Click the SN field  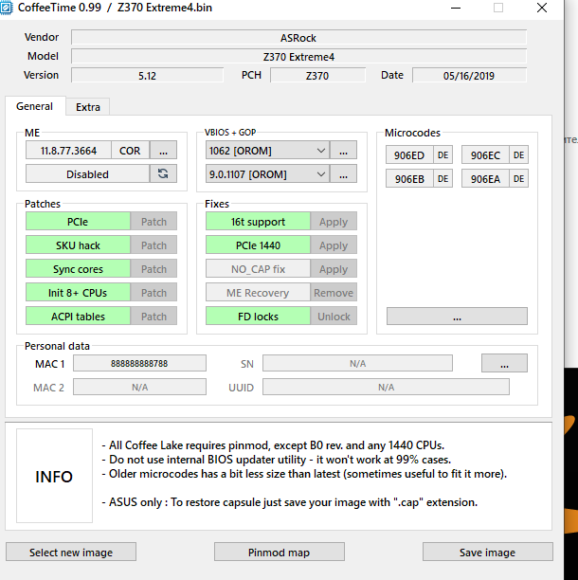357,363
